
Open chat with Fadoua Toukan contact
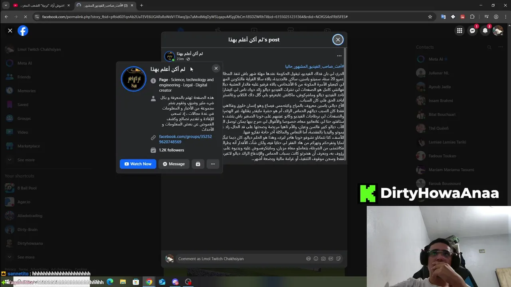442,156
